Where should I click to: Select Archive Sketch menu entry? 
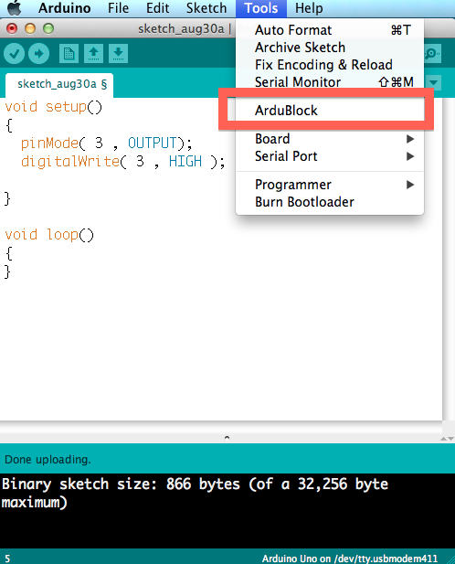point(330,48)
